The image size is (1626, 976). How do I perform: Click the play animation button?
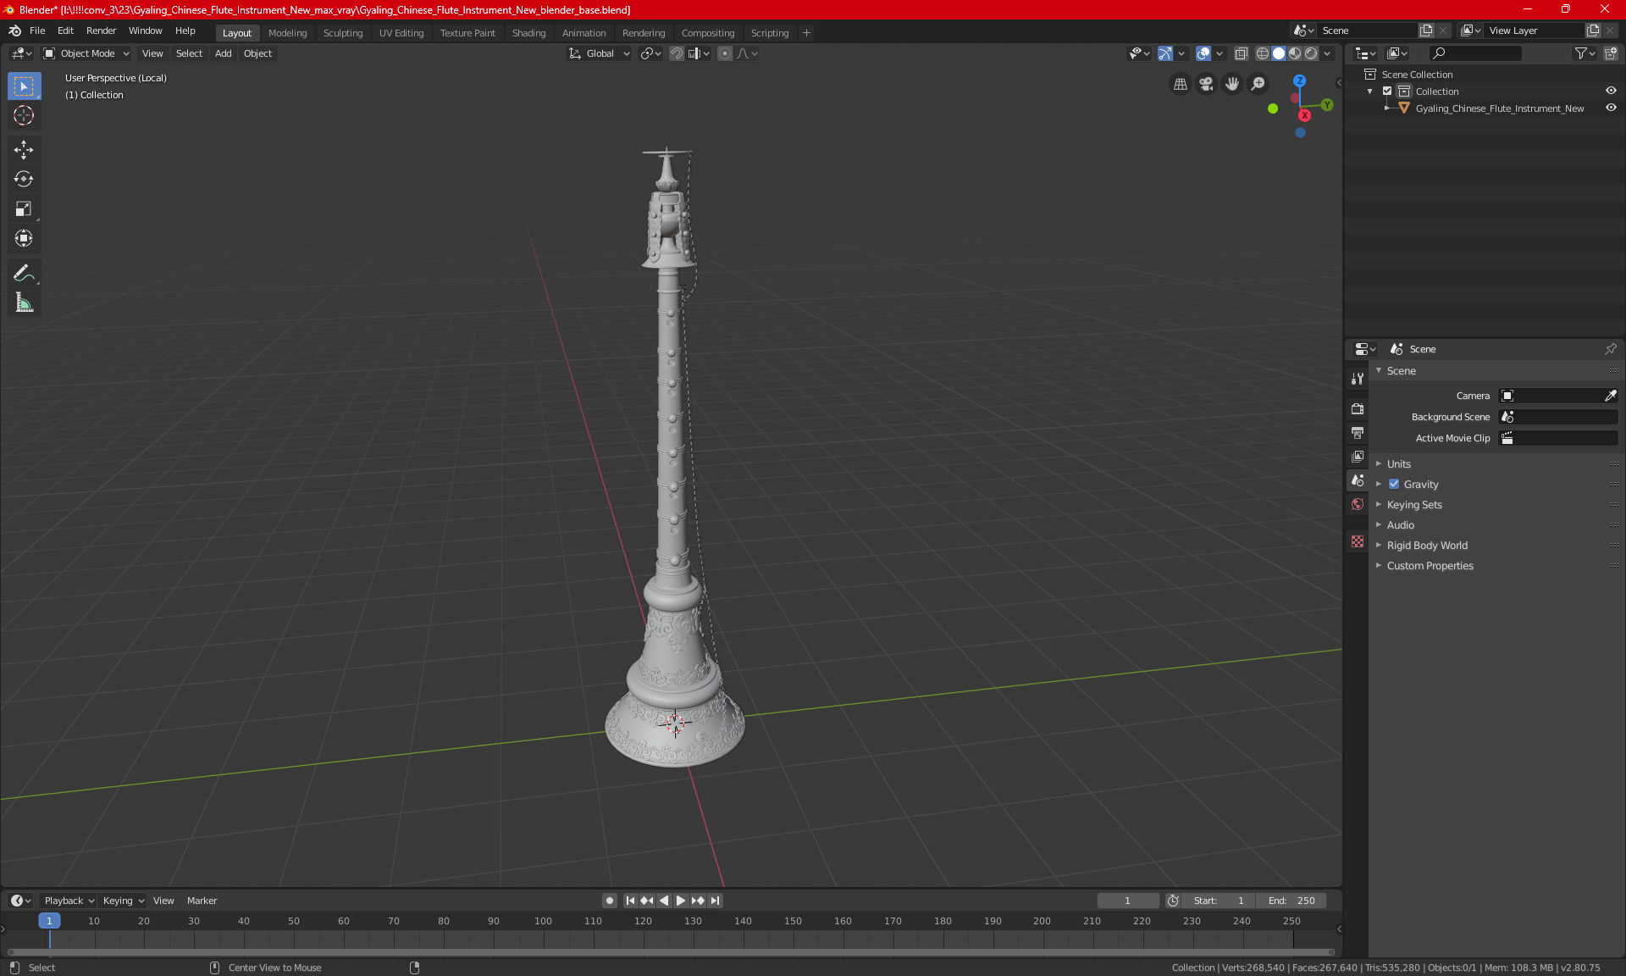(681, 901)
